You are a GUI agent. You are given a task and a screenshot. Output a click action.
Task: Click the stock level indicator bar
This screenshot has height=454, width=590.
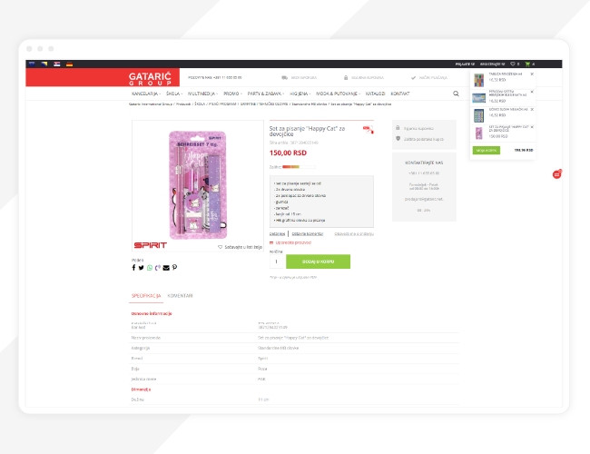[299, 167]
